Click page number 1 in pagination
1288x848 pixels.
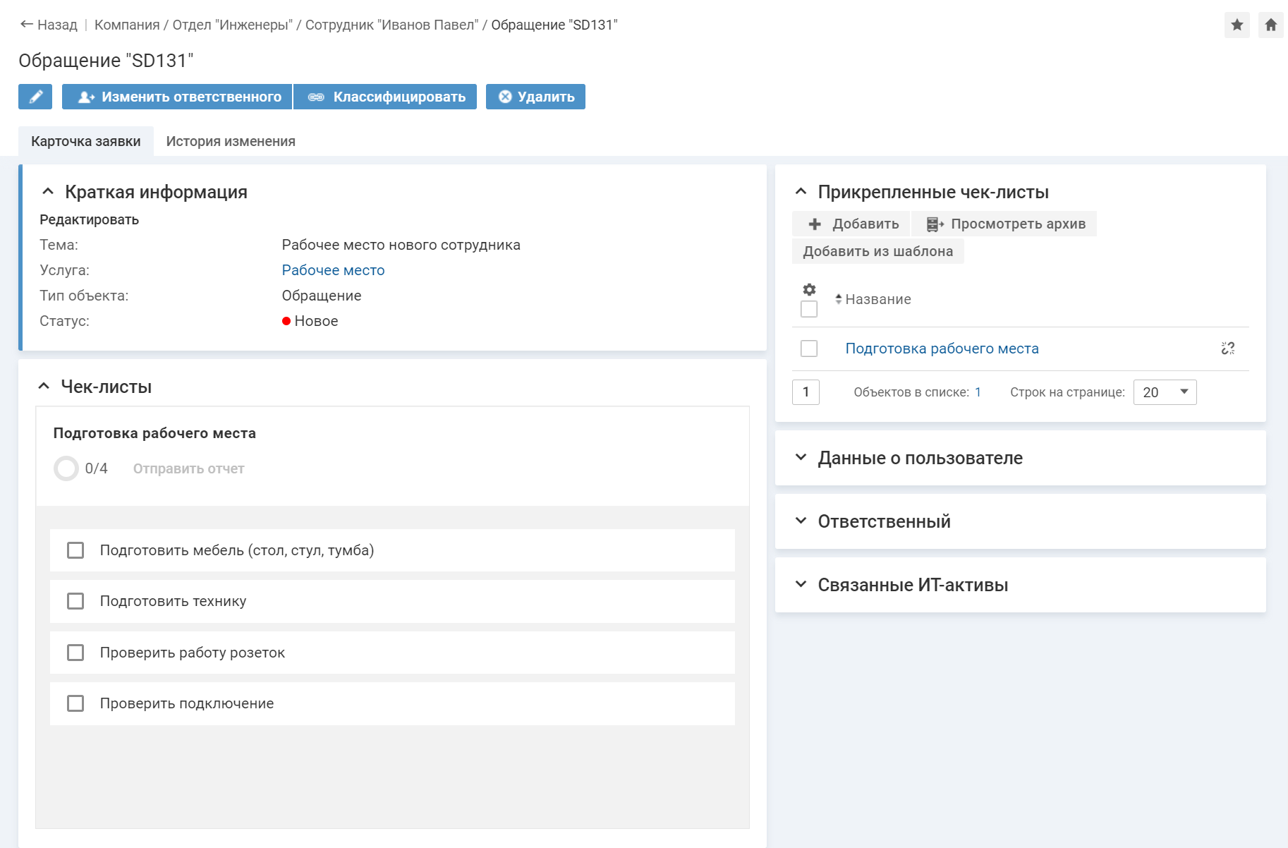806,392
